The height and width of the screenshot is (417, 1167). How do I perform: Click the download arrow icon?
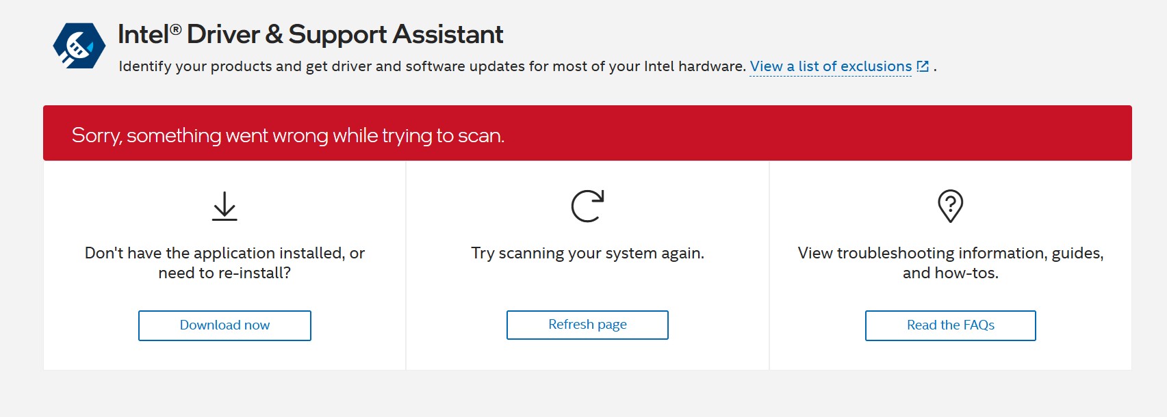click(x=225, y=206)
